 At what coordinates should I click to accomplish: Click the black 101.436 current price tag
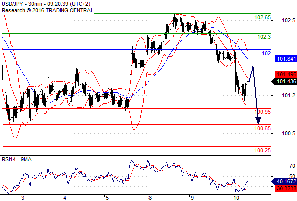click(284, 82)
